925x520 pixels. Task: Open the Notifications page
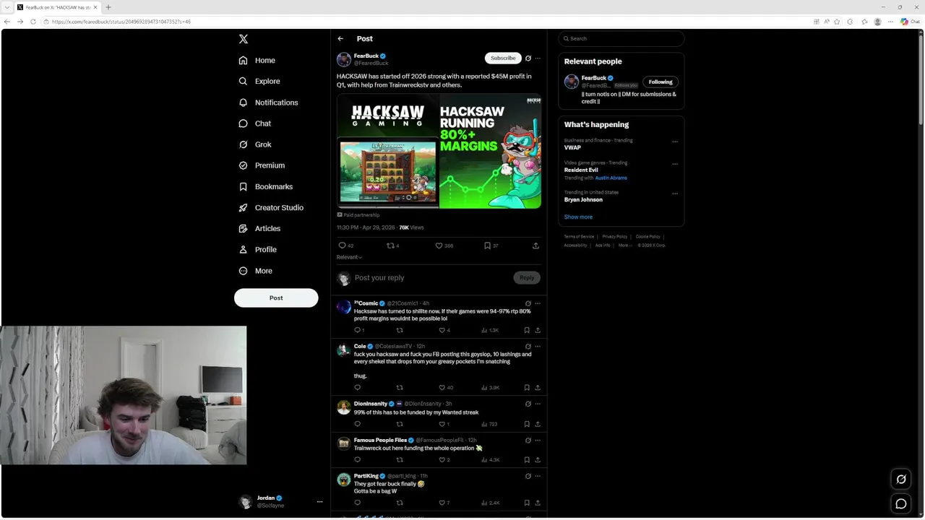[267, 103]
